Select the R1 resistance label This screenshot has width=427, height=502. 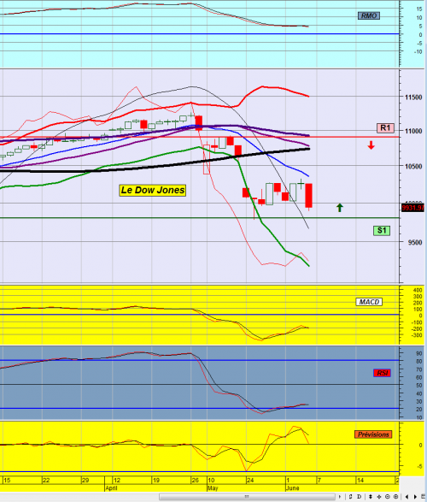(385, 128)
